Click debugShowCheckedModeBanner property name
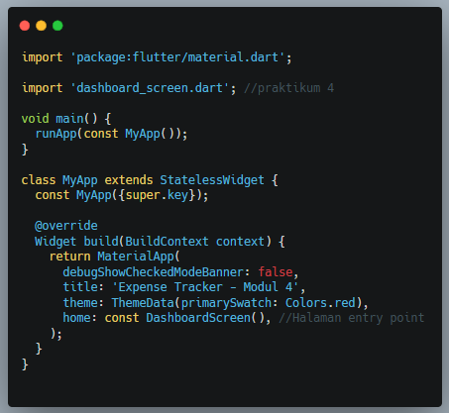 click(x=154, y=272)
